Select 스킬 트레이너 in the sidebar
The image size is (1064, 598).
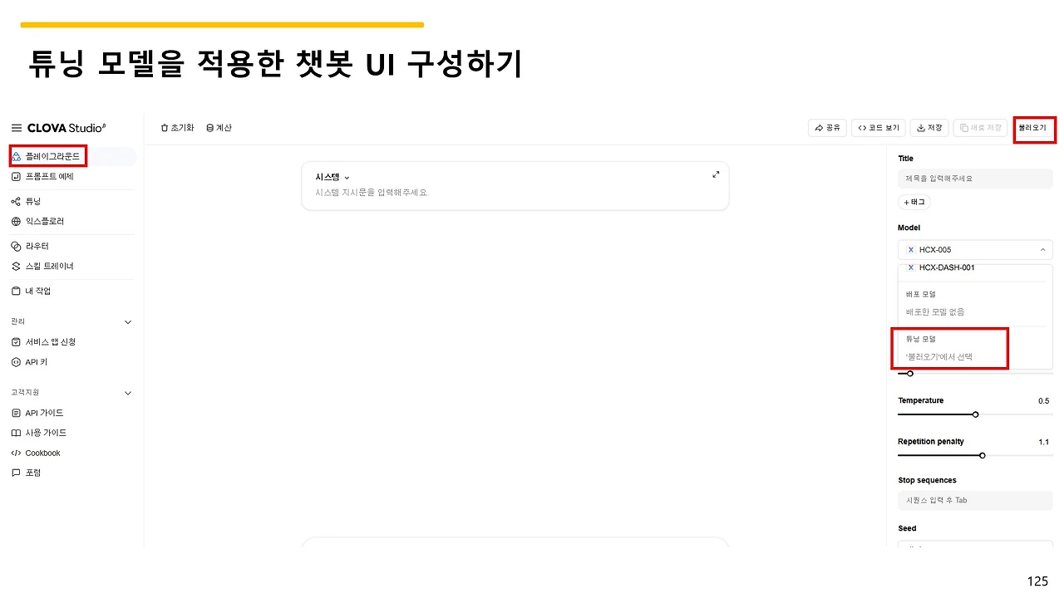pyautogui.click(x=49, y=266)
